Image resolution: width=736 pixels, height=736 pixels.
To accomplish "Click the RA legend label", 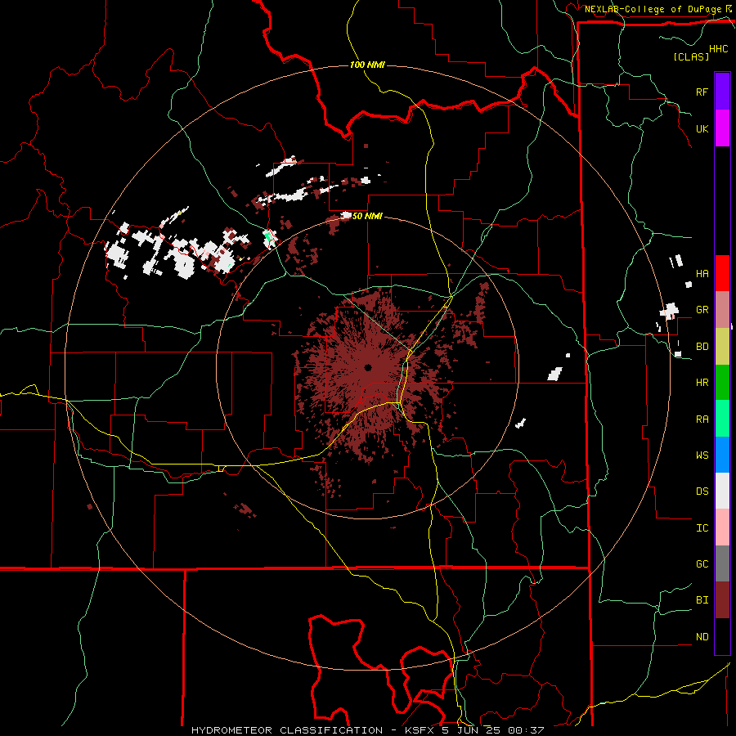I will click(x=702, y=420).
